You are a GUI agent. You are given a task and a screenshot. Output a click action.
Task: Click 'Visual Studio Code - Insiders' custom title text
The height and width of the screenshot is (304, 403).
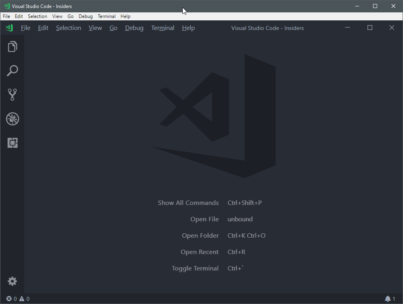point(267,28)
